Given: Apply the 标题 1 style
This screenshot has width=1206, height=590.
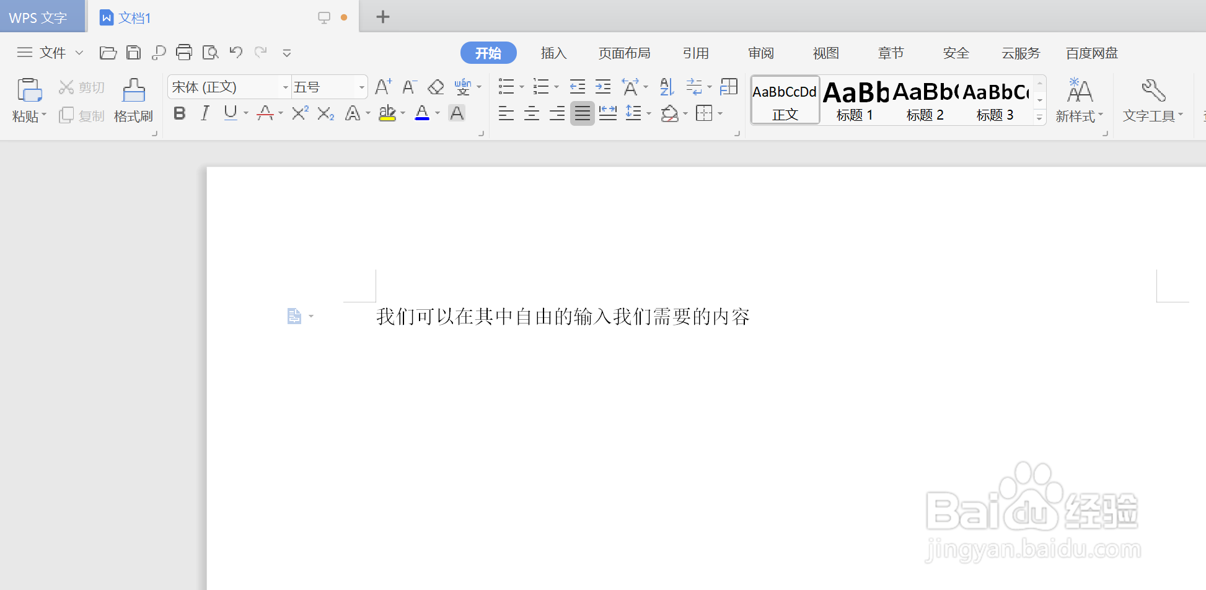Looking at the screenshot, I should point(855,100).
